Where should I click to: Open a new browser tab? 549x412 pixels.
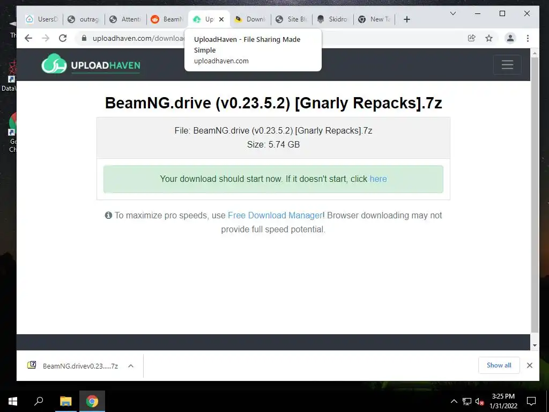(x=406, y=19)
